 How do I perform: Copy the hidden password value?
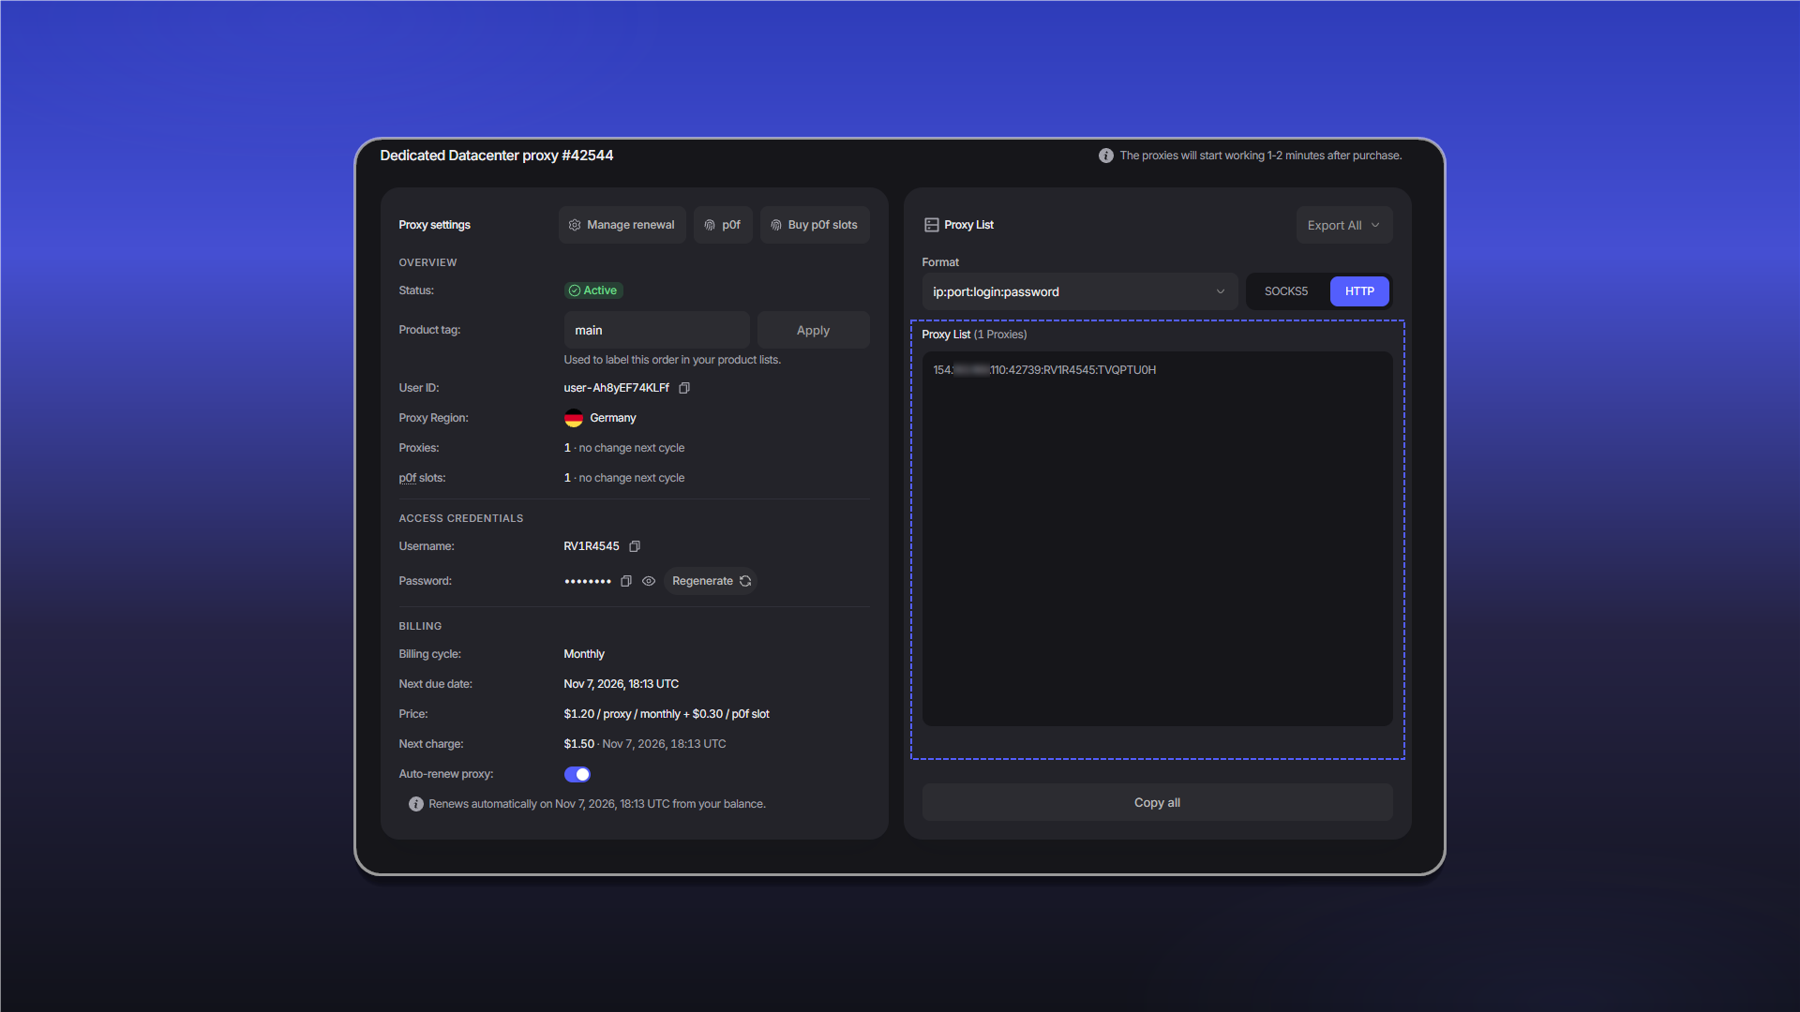[x=626, y=581]
